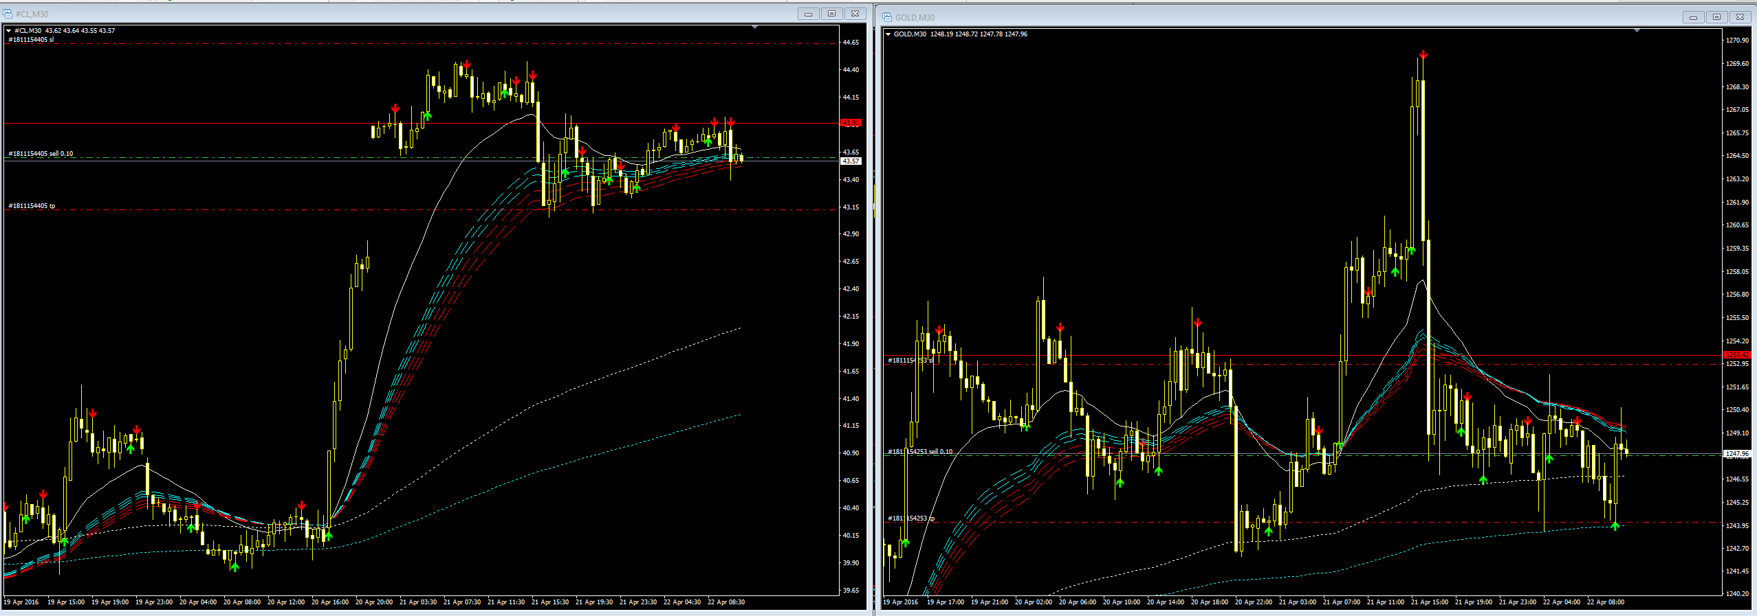This screenshot has width=1757, height=616.
Task: Click the 22 Apr 08:30 time label
Action: (726, 602)
